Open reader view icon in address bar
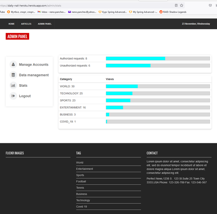217x214 pixels. click(176, 6)
